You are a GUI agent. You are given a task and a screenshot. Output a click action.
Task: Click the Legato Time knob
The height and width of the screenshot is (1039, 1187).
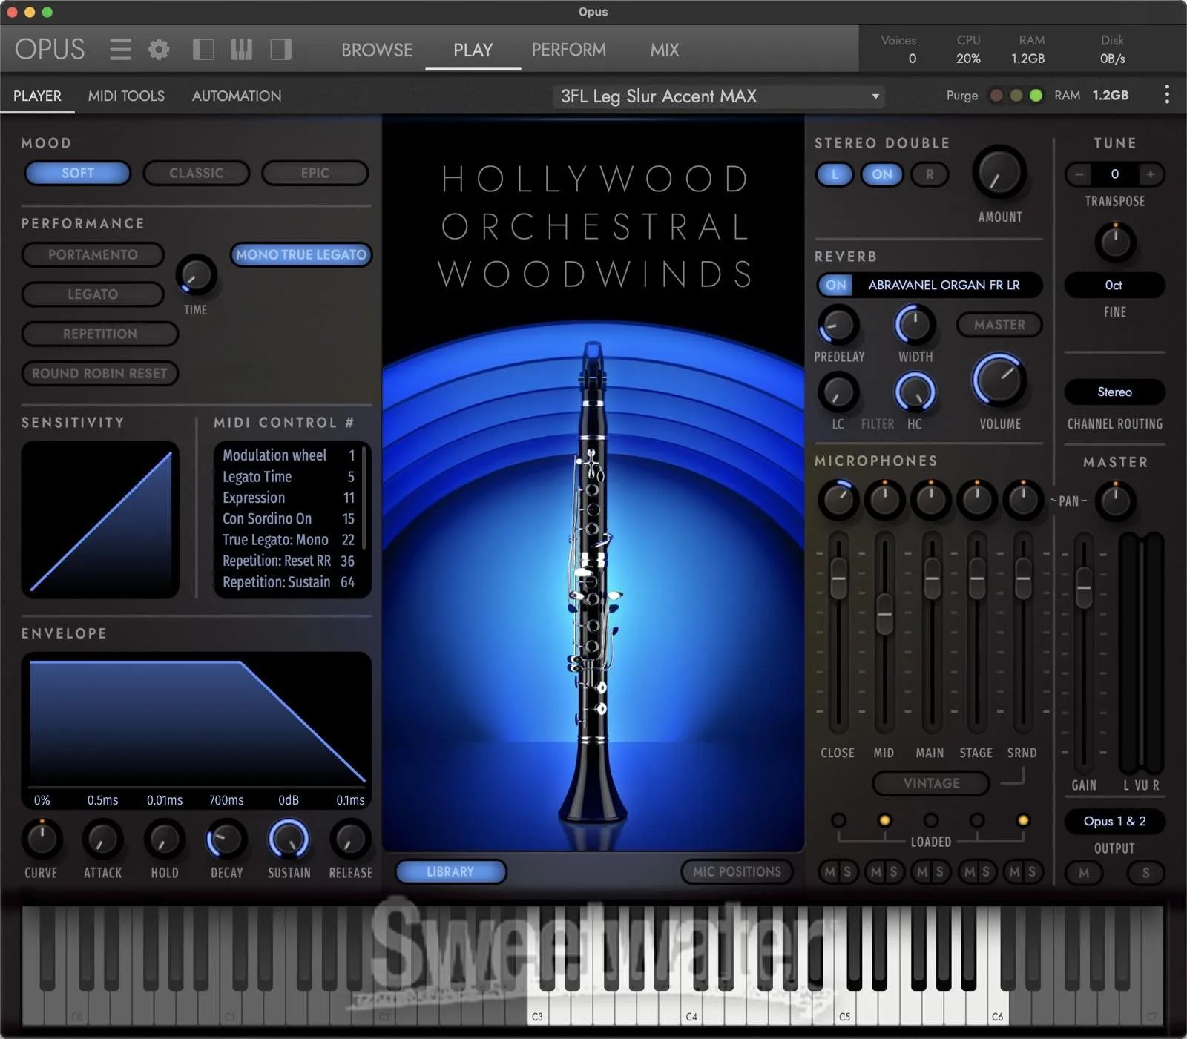[196, 275]
